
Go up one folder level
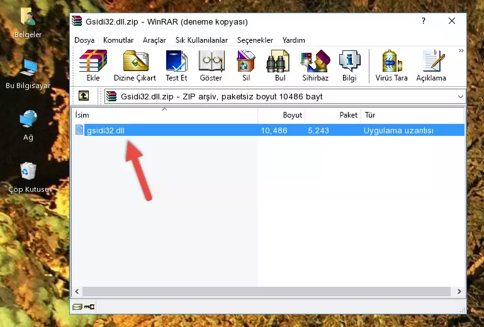click(84, 96)
